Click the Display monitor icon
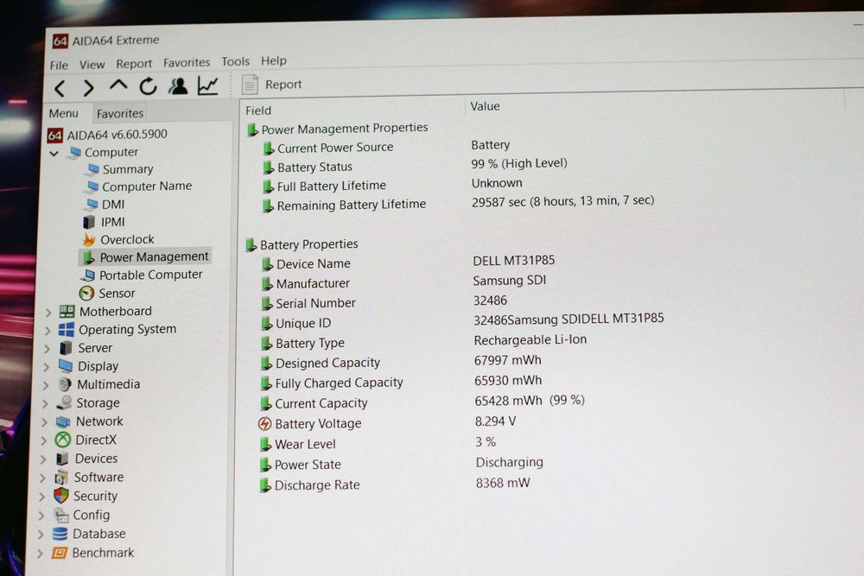The height and width of the screenshot is (576, 864). 66,366
